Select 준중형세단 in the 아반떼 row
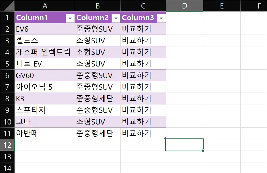Viewport: 267px width, 173px height. coord(98,133)
